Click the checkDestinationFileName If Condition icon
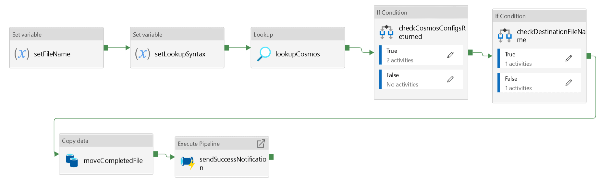This screenshot has width=612, height=188. pyautogui.click(x=505, y=36)
